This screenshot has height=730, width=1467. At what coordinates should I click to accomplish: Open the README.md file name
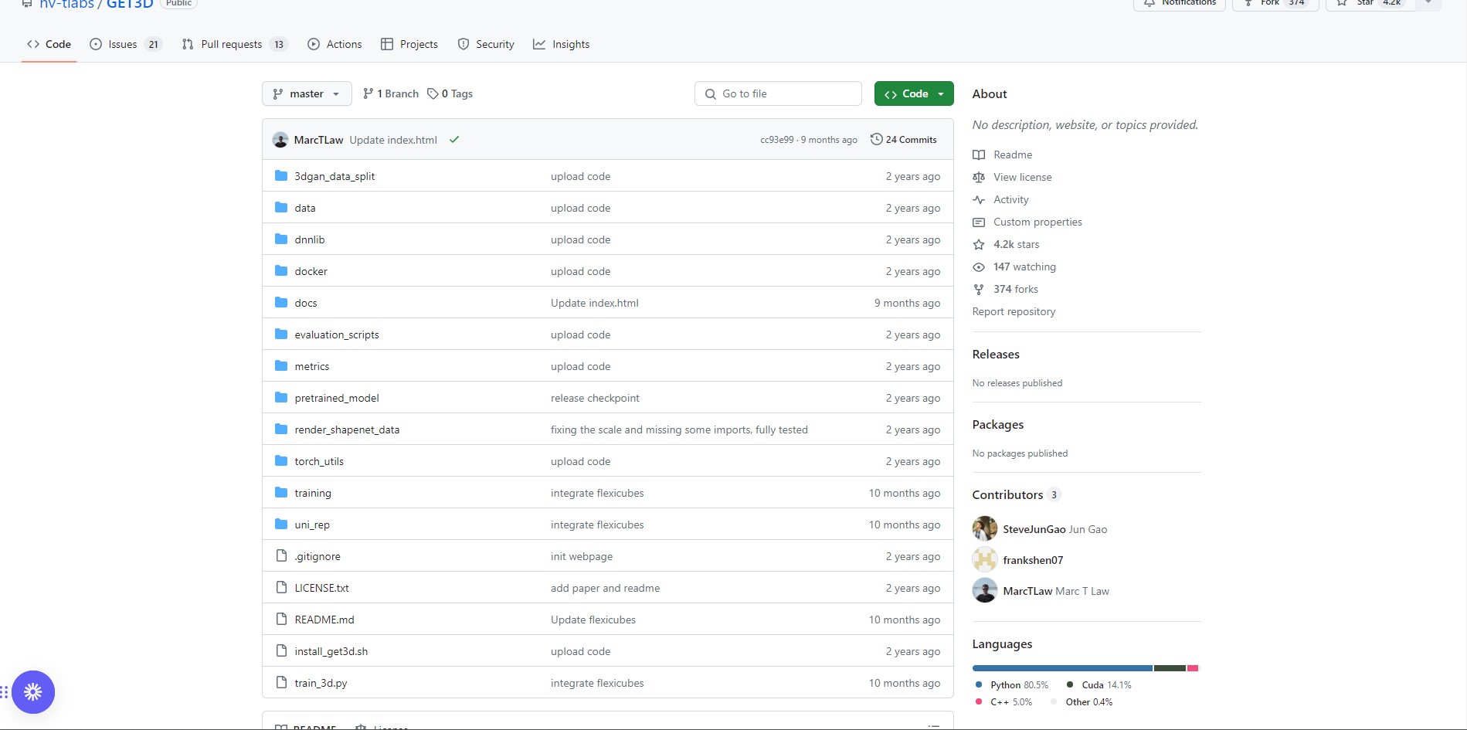click(324, 620)
